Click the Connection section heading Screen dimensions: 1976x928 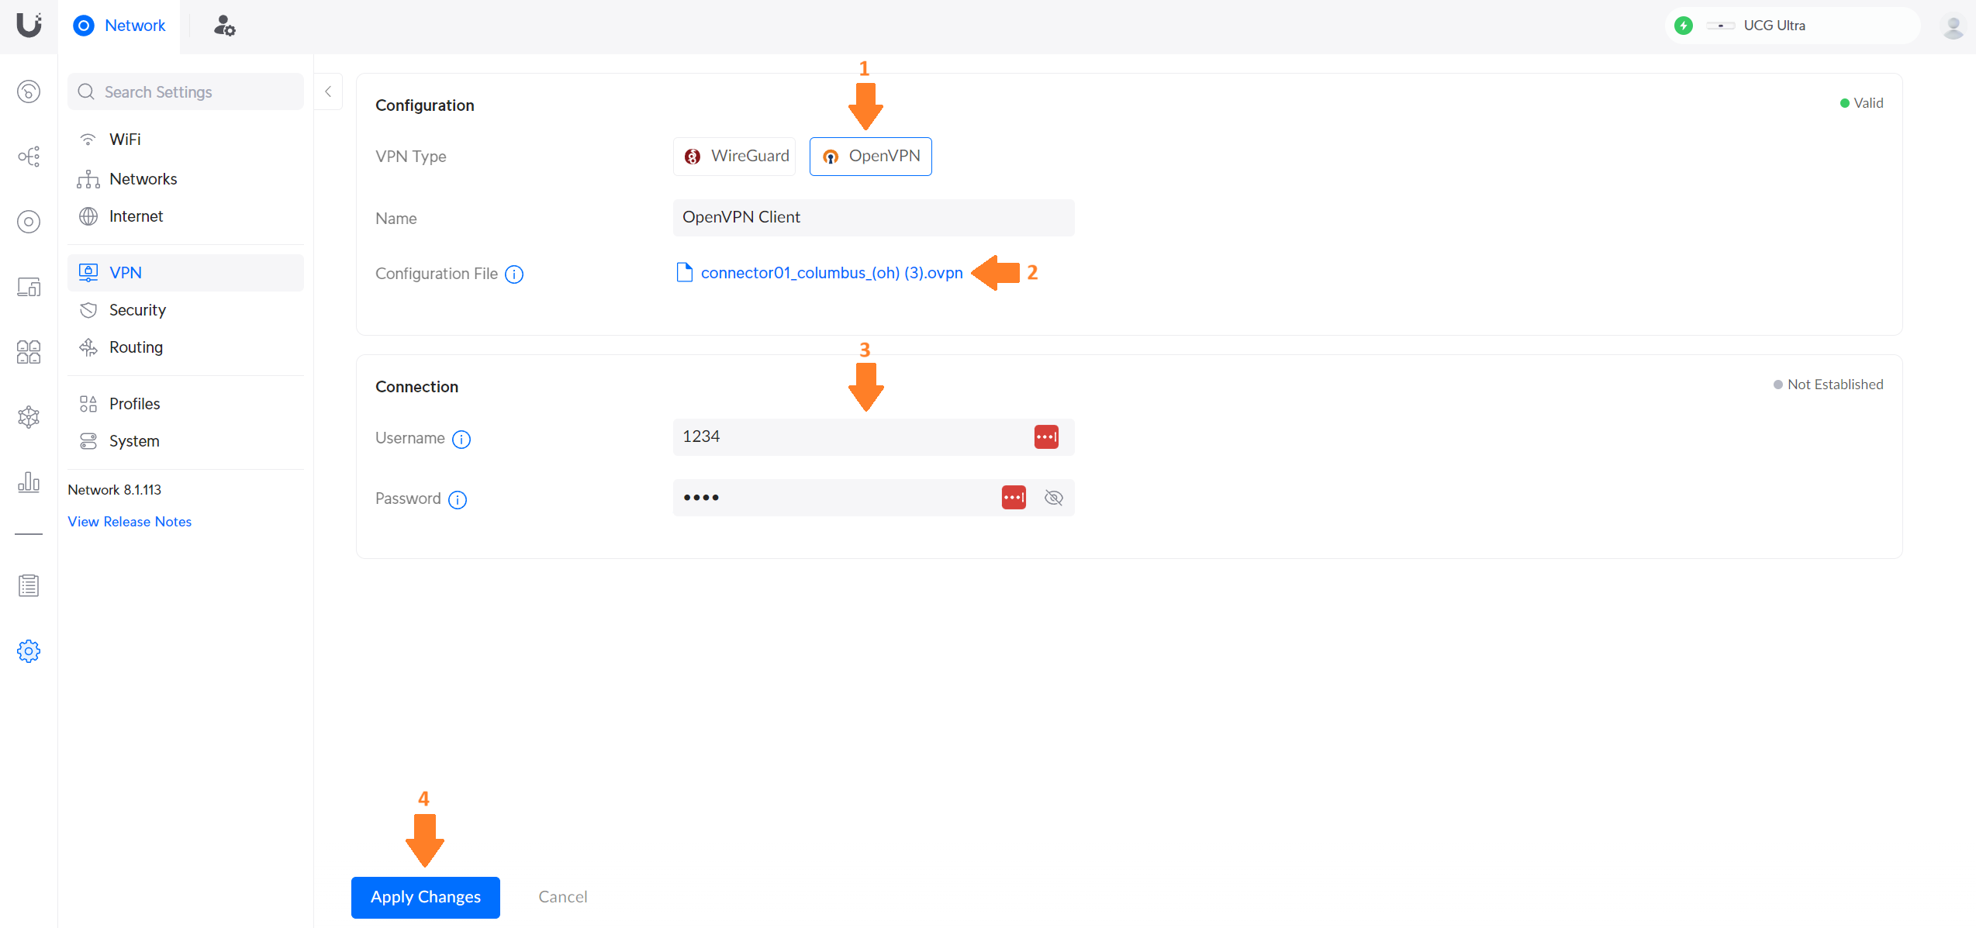(417, 387)
